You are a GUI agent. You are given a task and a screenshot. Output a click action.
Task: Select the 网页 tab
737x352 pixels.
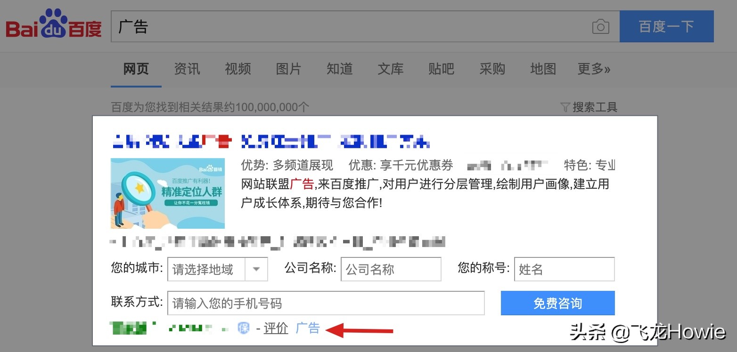136,69
